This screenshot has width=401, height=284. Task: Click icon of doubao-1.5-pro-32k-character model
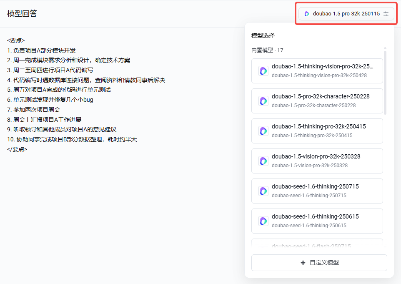click(263, 101)
